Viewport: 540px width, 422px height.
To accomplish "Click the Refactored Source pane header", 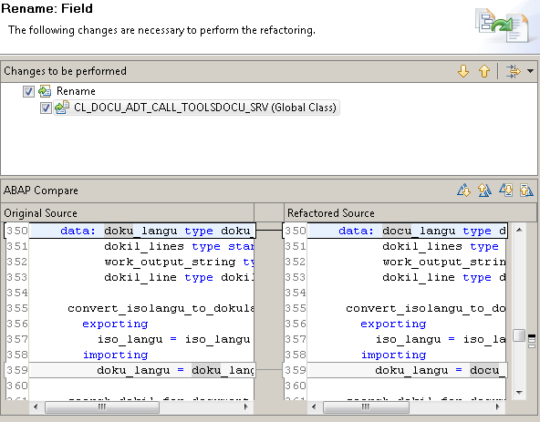I will point(410,213).
